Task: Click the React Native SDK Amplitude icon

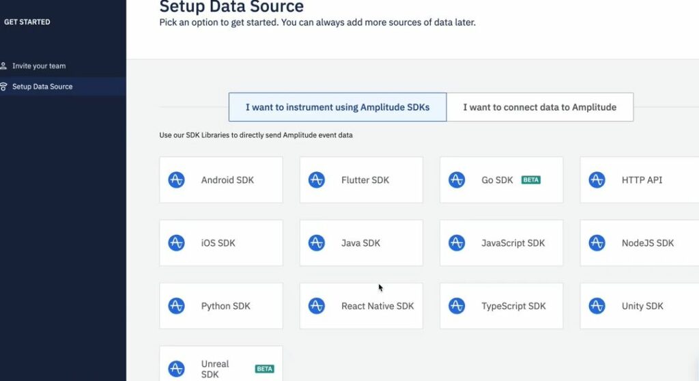Action: pyautogui.click(x=317, y=306)
